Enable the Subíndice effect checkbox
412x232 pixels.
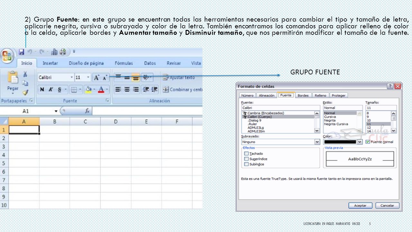247,164
